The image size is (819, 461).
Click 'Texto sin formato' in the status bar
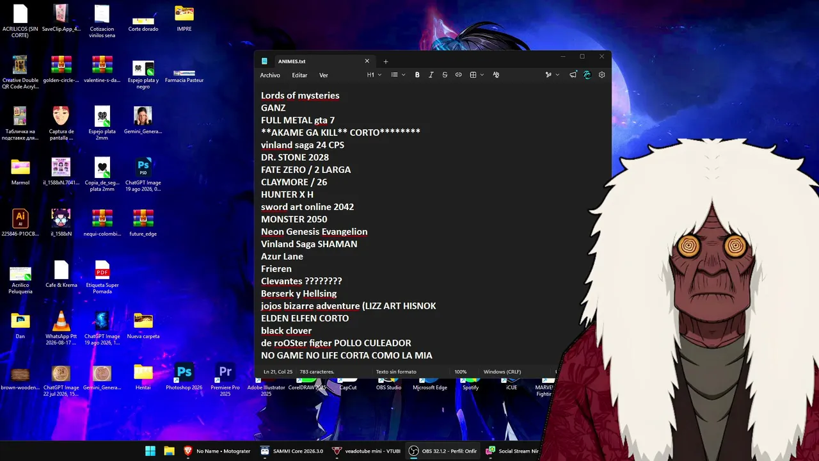tap(396, 371)
